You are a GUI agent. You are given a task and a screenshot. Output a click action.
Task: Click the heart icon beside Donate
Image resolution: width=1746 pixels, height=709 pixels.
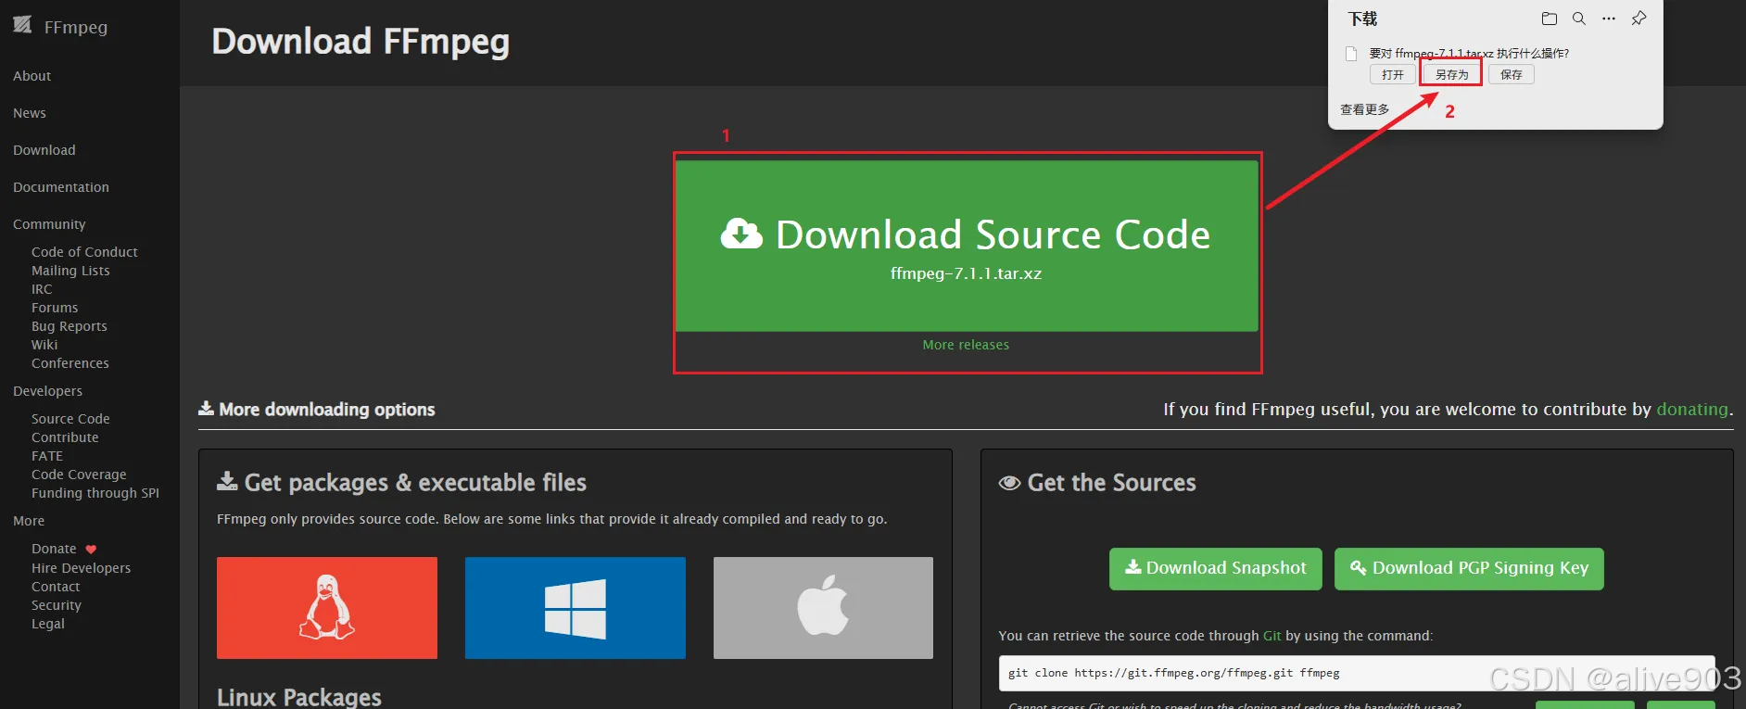(x=91, y=550)
